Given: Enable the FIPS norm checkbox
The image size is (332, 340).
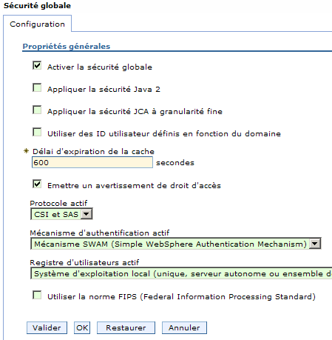Looking at the screenshot, I should (37, 296).
